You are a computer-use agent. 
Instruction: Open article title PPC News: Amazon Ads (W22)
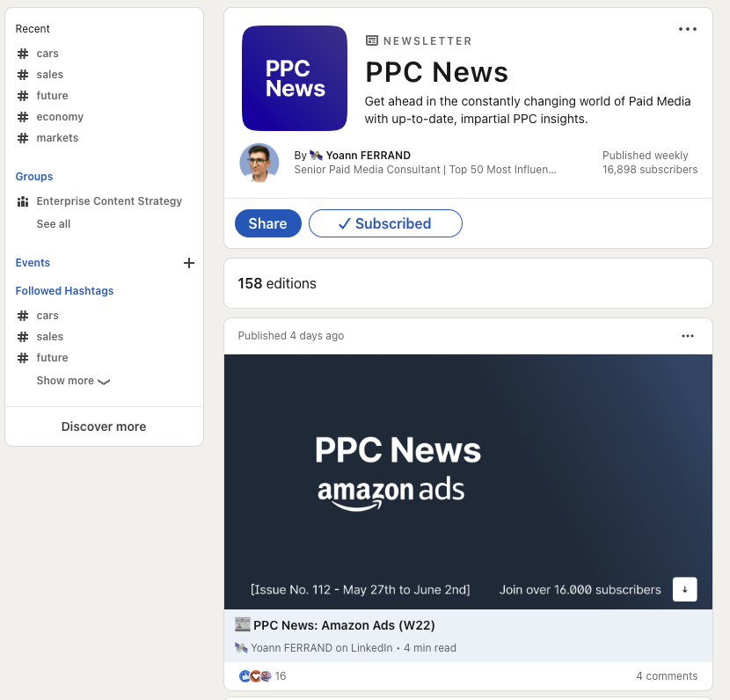(344, 625)
